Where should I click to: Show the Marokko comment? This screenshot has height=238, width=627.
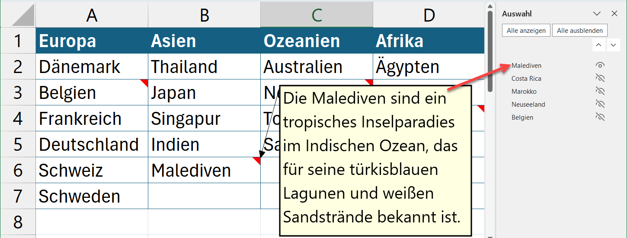click(600, 92)
